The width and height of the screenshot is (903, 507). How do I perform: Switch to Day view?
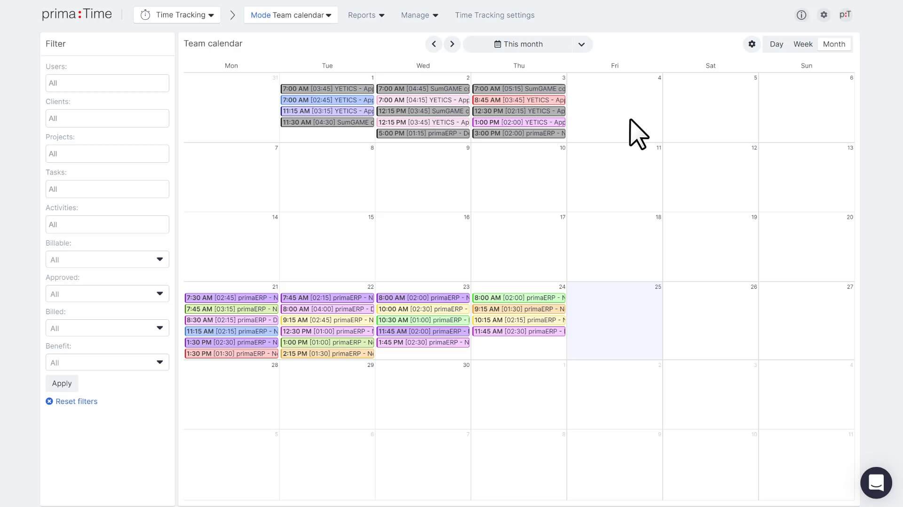(x=776, y=44)
